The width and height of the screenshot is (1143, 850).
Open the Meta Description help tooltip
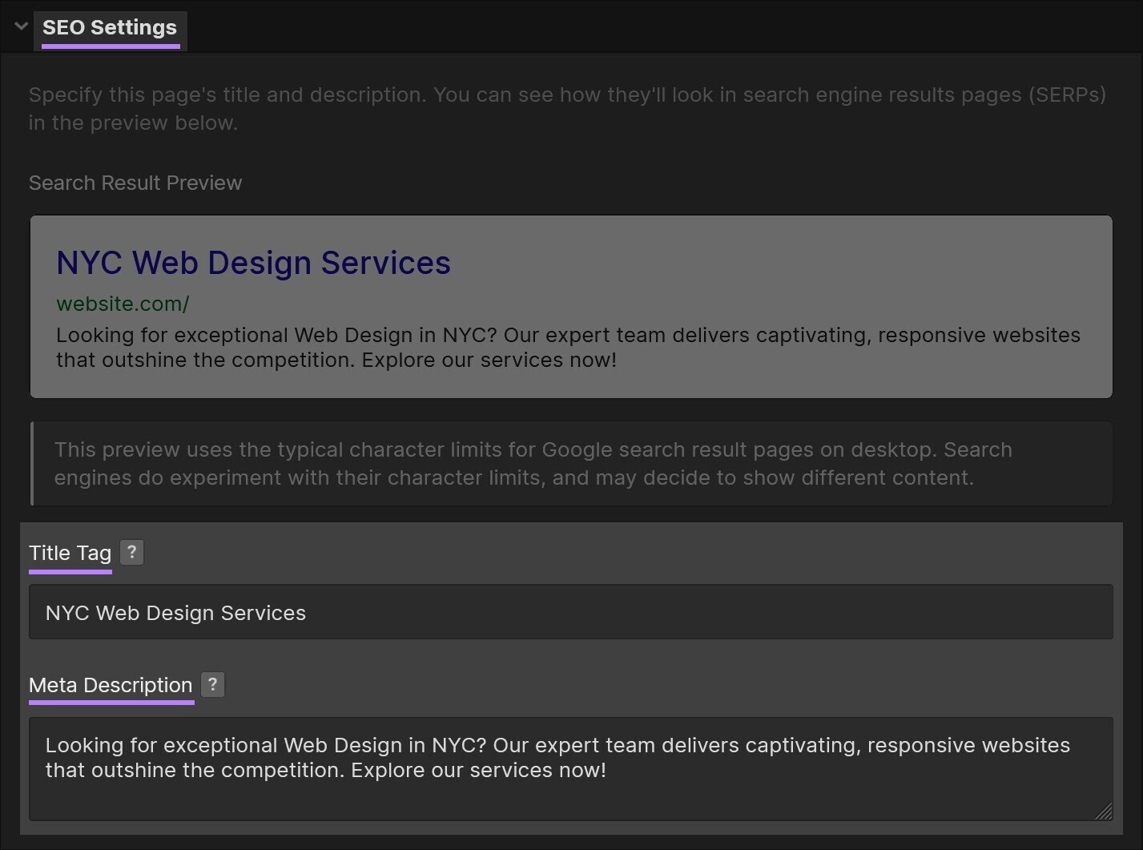click(x=212, y=685)
